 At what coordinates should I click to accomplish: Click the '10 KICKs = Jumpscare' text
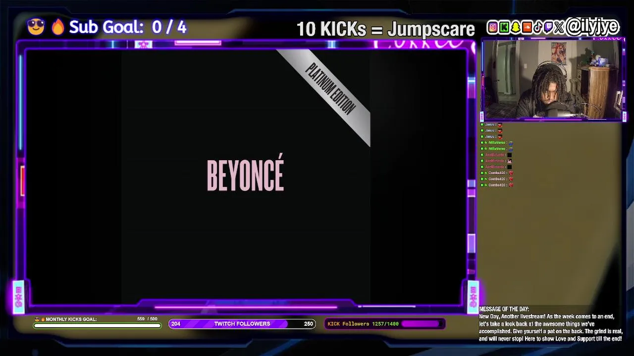click(385, 29)
